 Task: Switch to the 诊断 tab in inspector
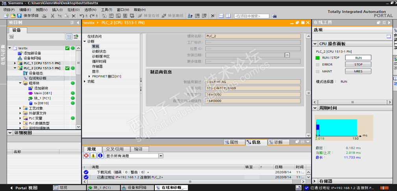(x=278, y=142)
